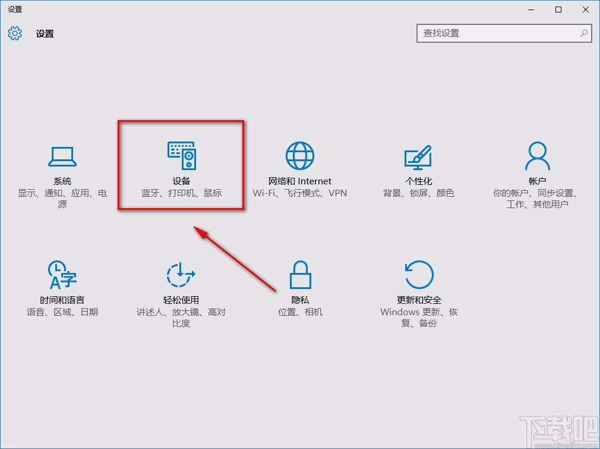Open the 系统 (System) settings icon

tap(62, 156)
